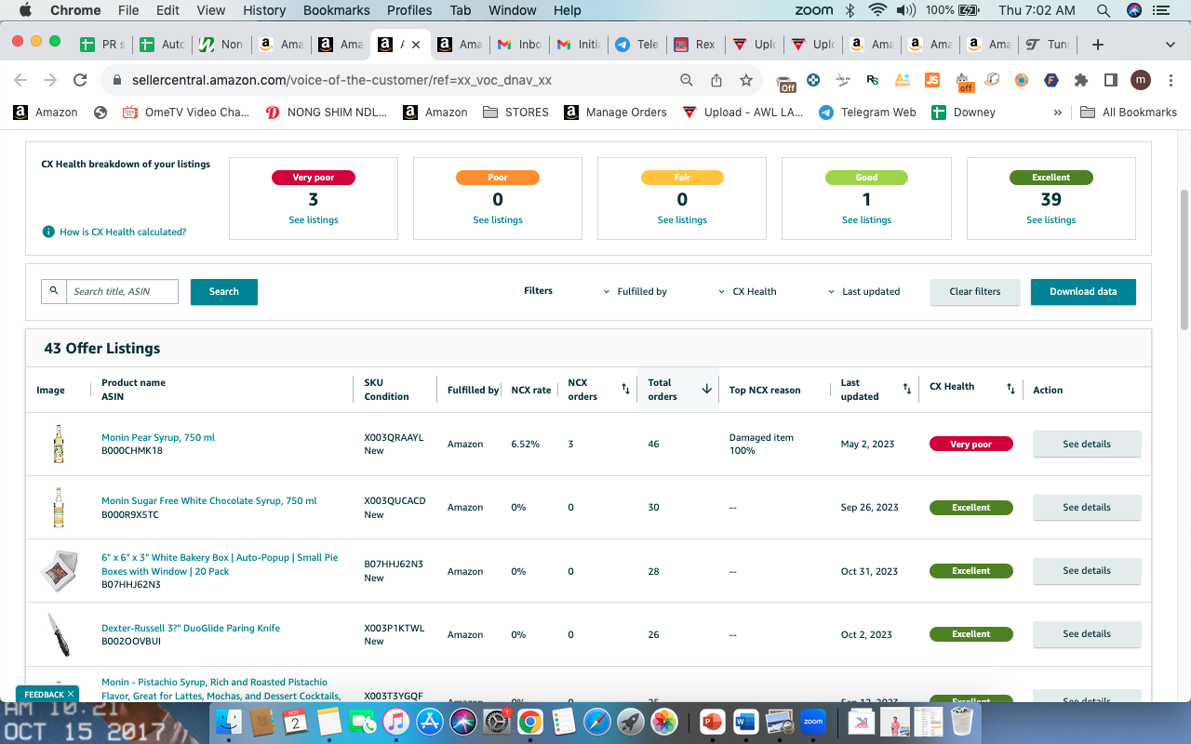This screenshot has height=744, width=1191.
Task: Open the Telegram Web bookmark
Action: pyautogui.click(x=867, y=113)
